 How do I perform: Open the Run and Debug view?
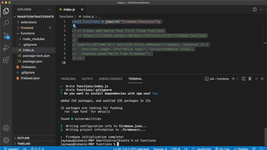6,47
